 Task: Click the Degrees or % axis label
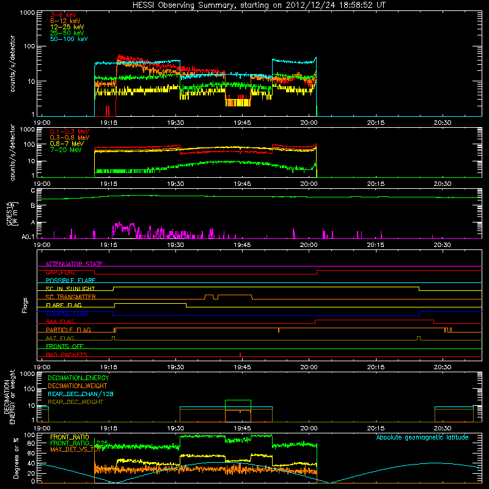click(x=16, y=458)
